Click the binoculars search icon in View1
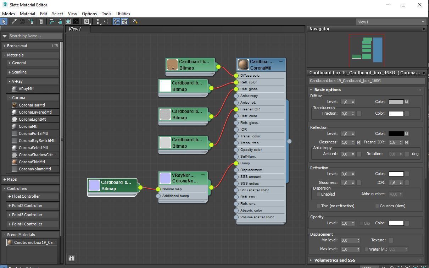The image size is (429, 268). point(71,258)
